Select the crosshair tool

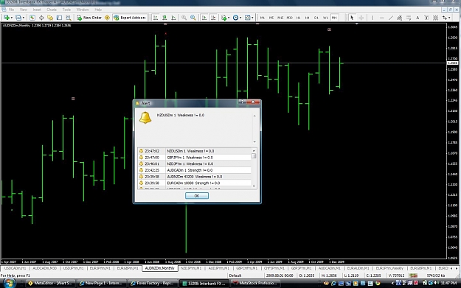pos(361,18)
